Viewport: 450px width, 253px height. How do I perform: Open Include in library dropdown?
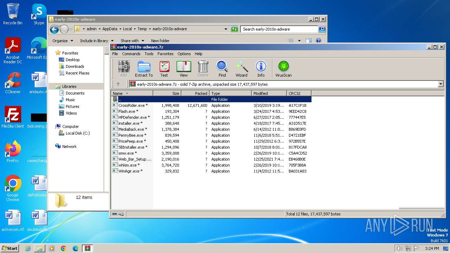tap(97, 41)
